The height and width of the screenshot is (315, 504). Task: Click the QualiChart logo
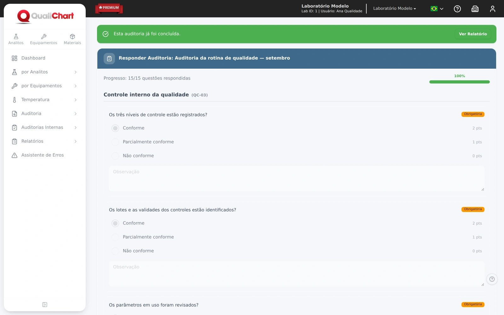[x=45, y=16]
